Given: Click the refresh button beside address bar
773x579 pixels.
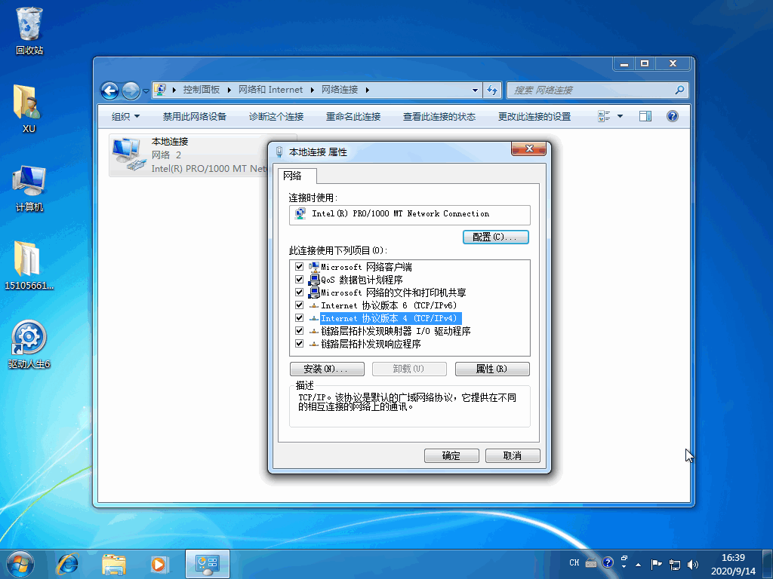Looking at the screenshot, I should (493, 90).
